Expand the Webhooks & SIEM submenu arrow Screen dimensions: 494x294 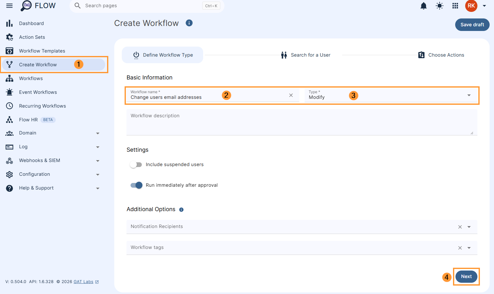click(x=98, y=161)
